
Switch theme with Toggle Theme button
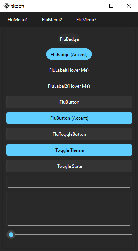pos(69,150)
